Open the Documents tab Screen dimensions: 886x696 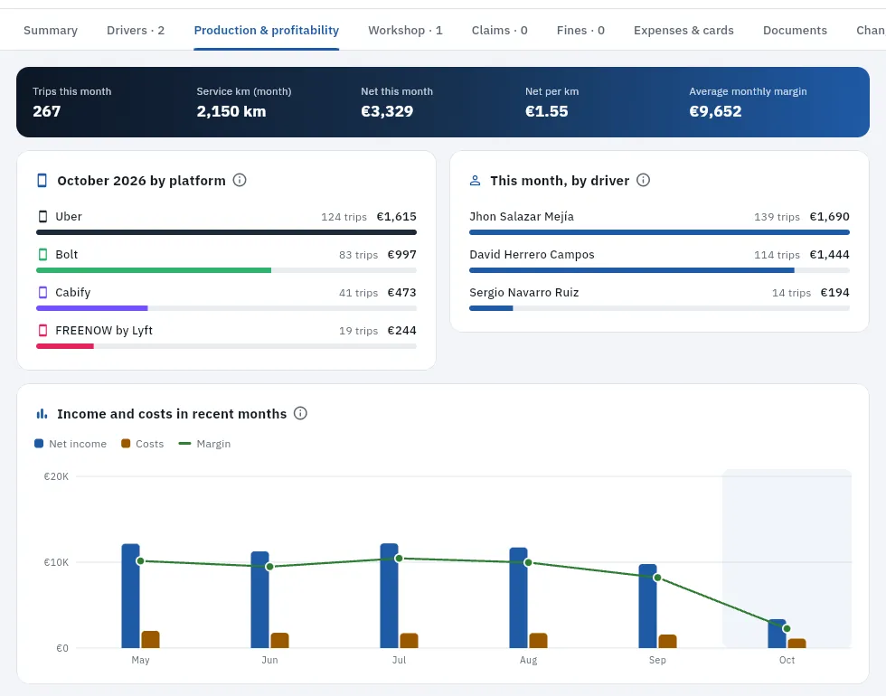coord(795,30)
